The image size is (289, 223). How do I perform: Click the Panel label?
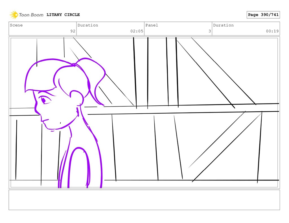[152, 25]
